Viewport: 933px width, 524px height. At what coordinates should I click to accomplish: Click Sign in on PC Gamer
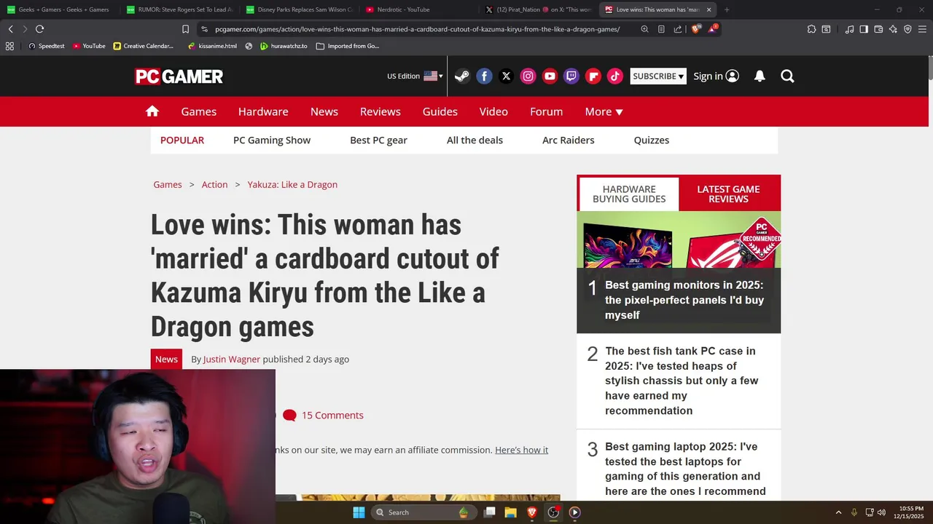(x=716, y=76)
